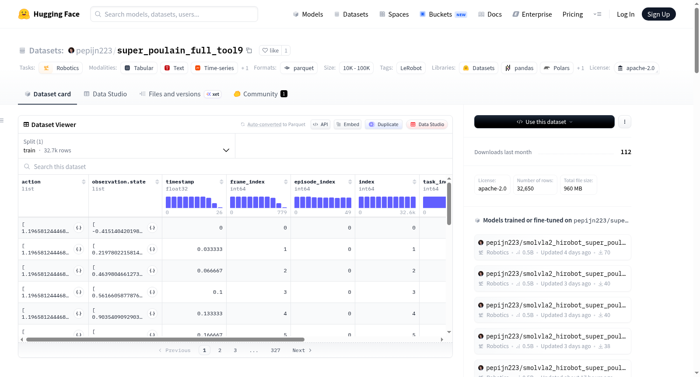Click the Hugging Face logo
Screen dimensions: 700x377
click(49, 14)
